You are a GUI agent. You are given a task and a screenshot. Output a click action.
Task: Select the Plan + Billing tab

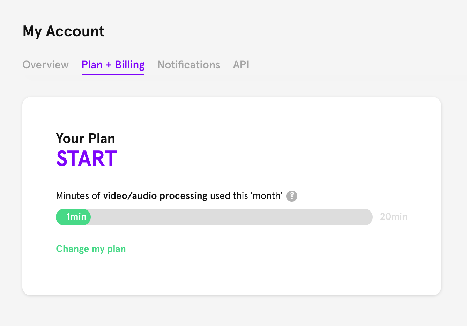(x=113, y=65)
